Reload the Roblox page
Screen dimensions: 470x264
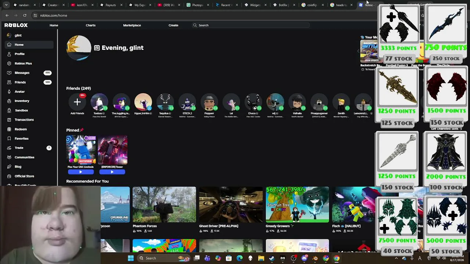[x=25, y=15]
